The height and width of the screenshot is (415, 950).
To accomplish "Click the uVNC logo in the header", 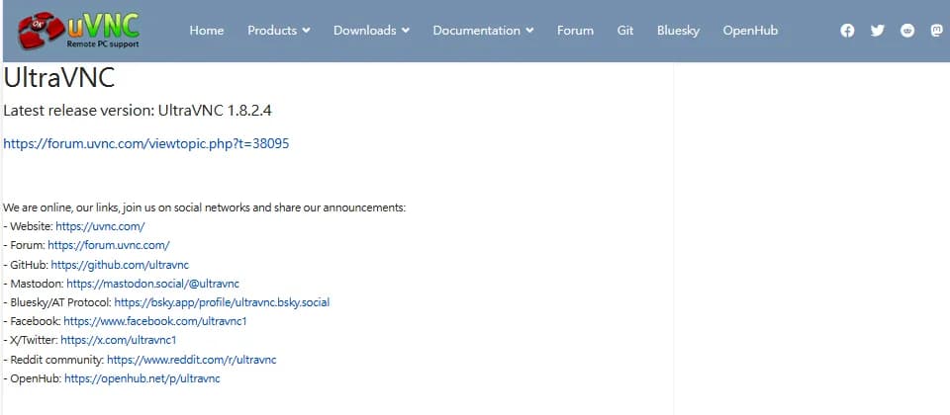I will [79, 31].
